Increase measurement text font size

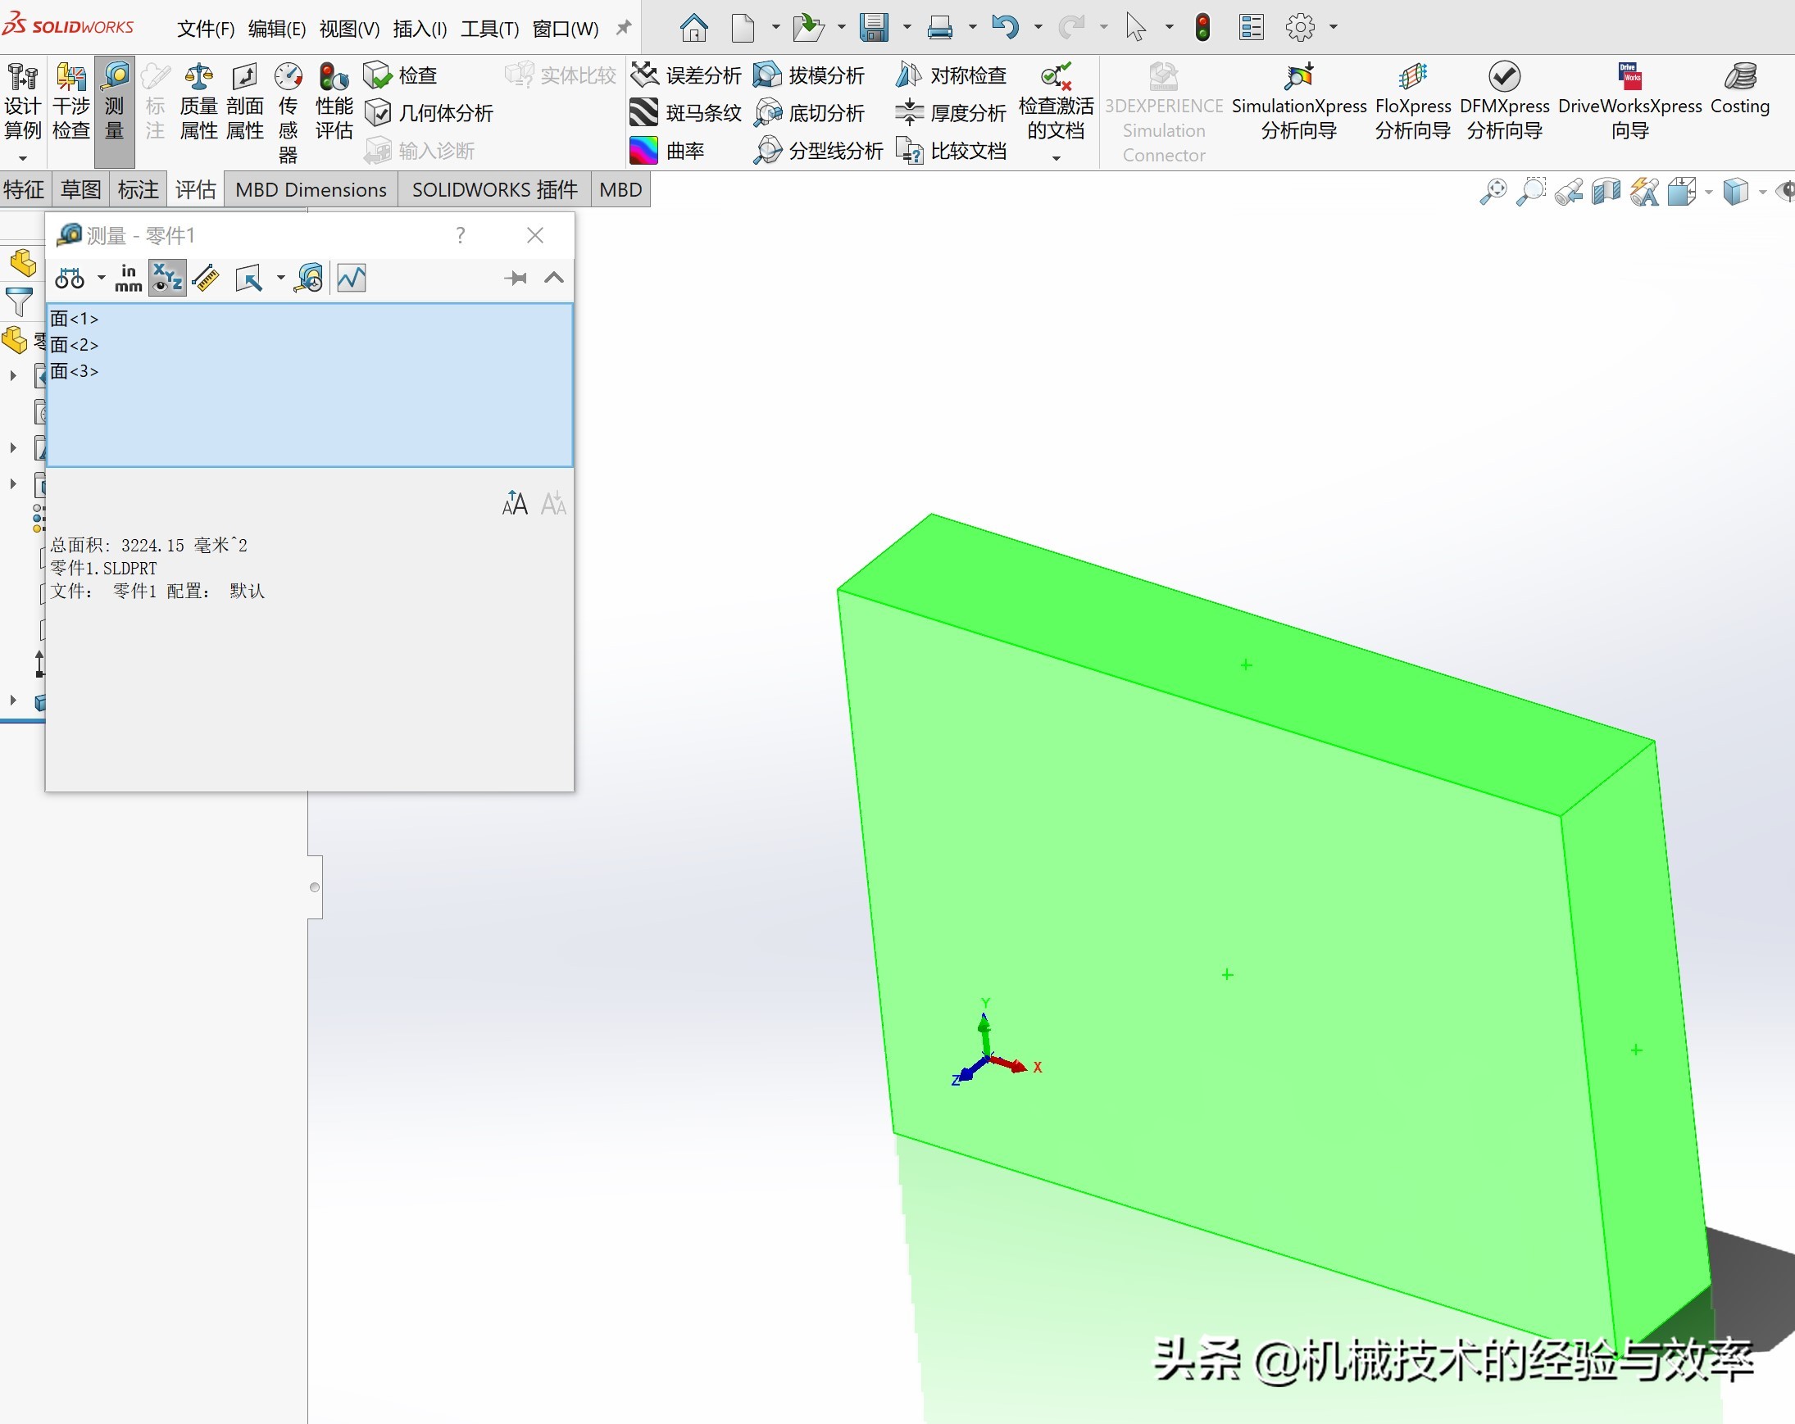515,504
